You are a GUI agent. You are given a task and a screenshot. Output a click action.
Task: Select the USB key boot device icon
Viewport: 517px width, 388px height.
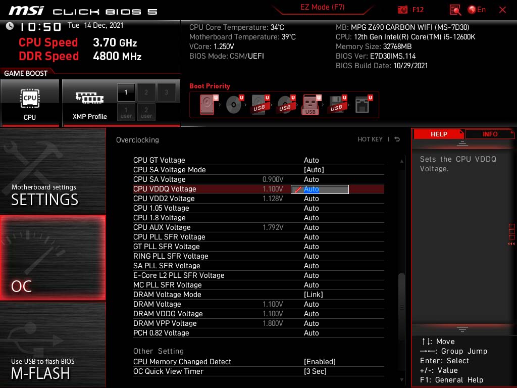coord(311,105)
